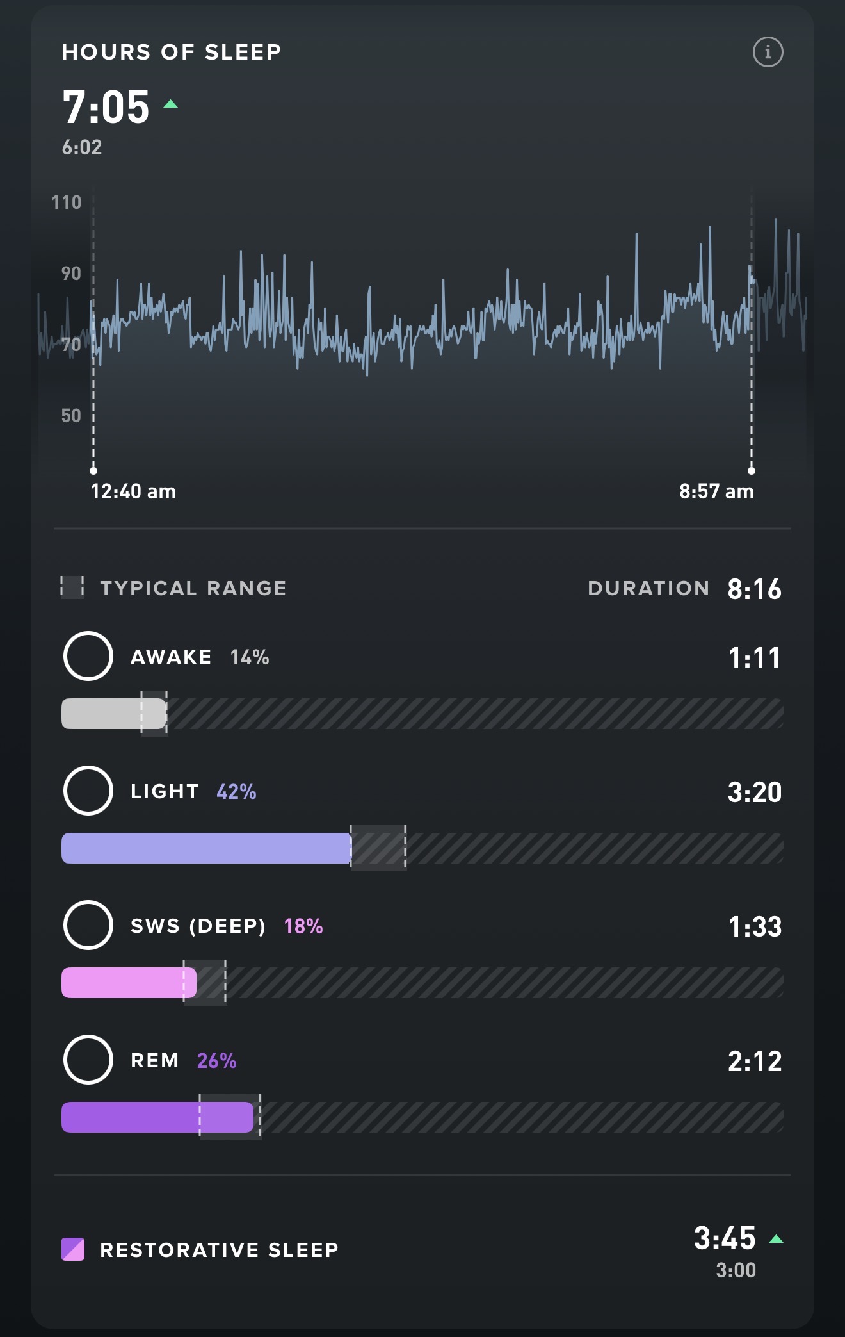The image size is (845, 1337).
Task: Tap the Duration 8:16 value
Action: (x=754, y=589)
